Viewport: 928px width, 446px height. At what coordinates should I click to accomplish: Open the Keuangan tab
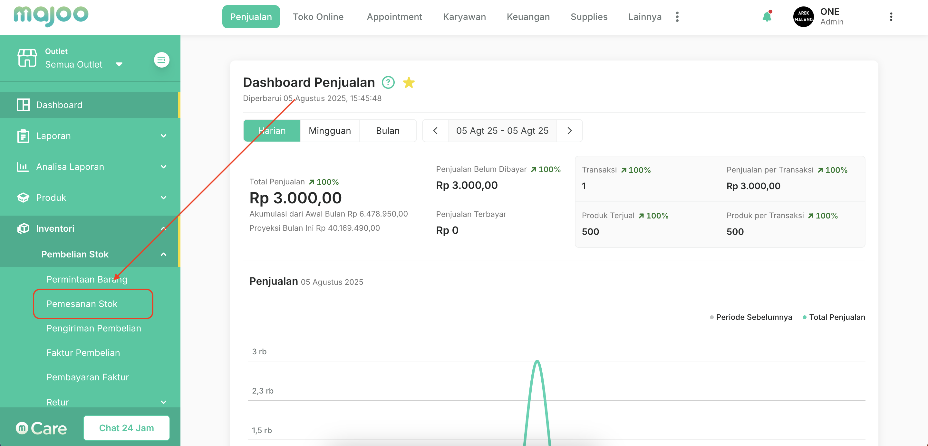point(528,17)
